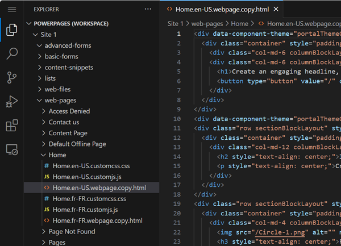Screen dimensions: 341x246
Task: Open the Run and Debug view
Action: point(11,102)
